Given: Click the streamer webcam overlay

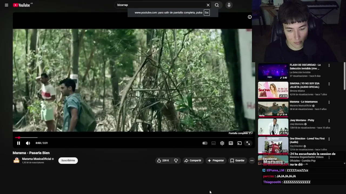Looking at the screenshot, I should point(299,31).
